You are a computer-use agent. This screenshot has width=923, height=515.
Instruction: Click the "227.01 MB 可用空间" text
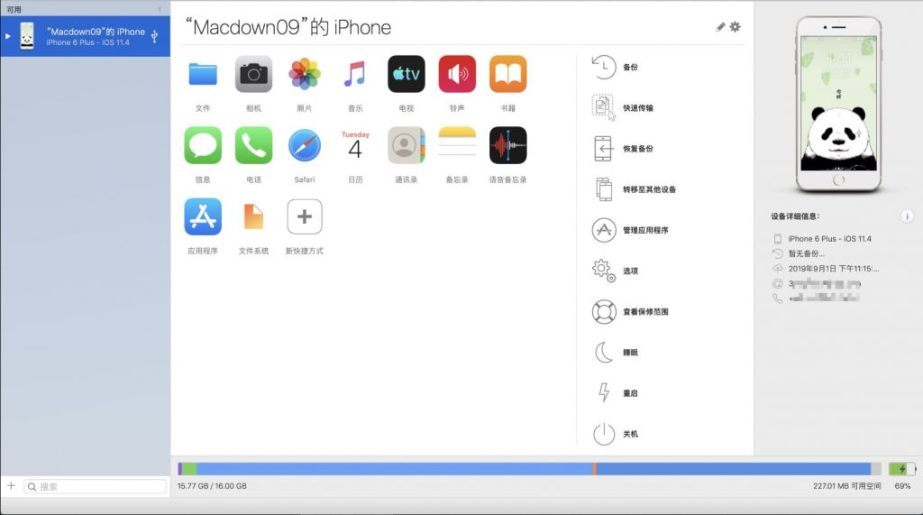(x=847, y=486)
